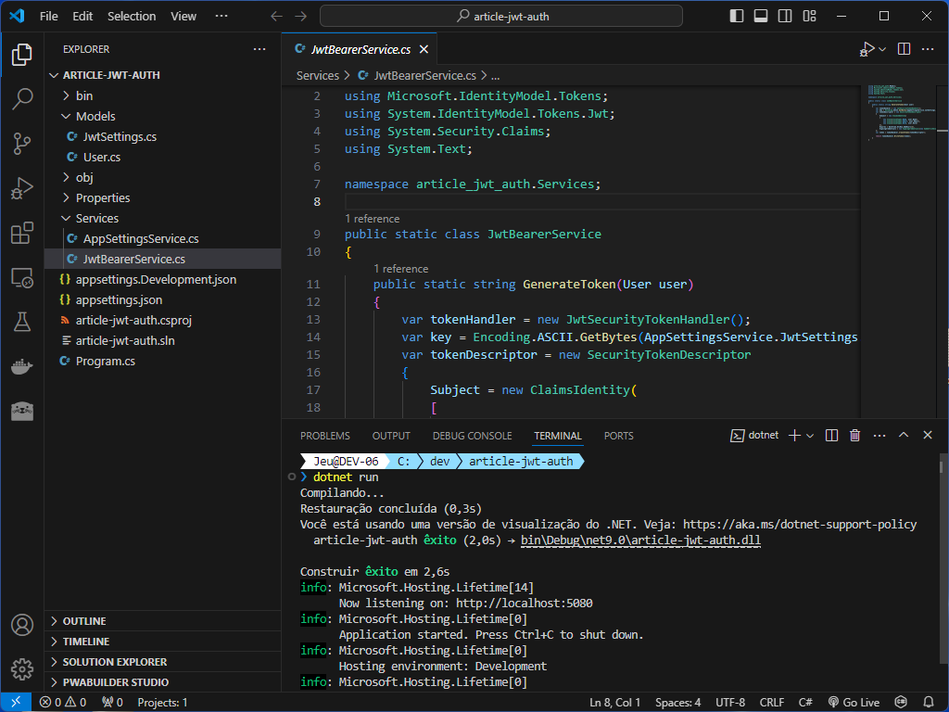
Task: Open the Selection menu
Action: (x=132, y=17)
